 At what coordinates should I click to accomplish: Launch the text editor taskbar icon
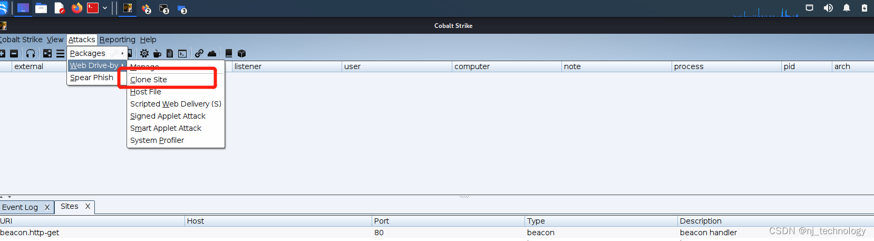click(x=59, y=8)
